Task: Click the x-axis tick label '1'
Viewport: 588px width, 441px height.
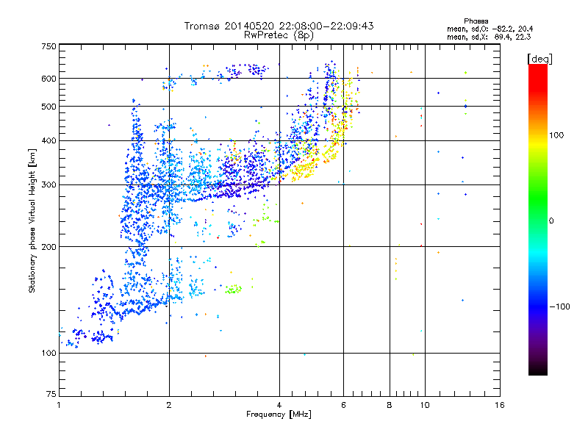Action: tap(59, 405)
